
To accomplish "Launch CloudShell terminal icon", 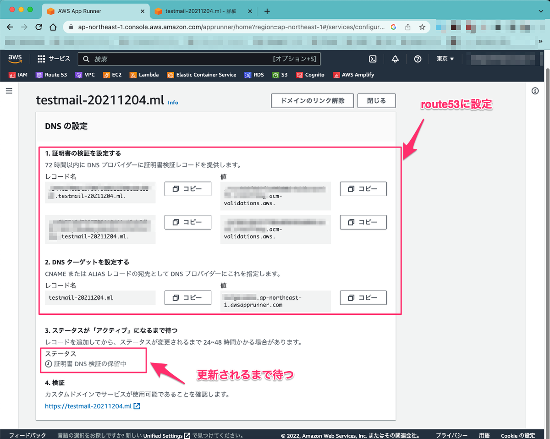I will coord(373,59).
